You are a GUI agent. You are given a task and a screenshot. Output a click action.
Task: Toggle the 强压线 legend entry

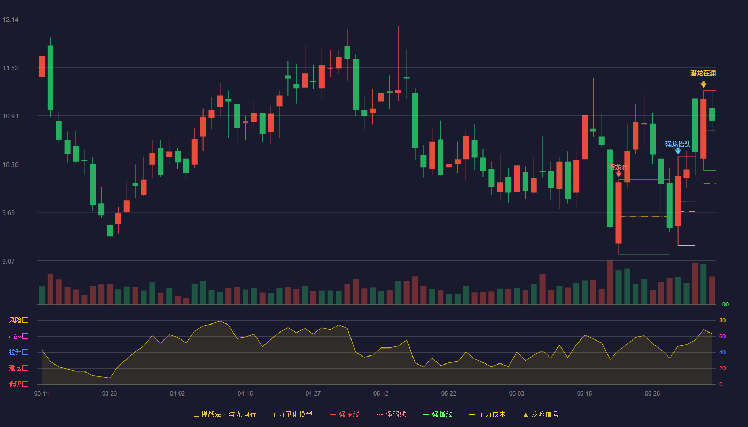[345, 414]
